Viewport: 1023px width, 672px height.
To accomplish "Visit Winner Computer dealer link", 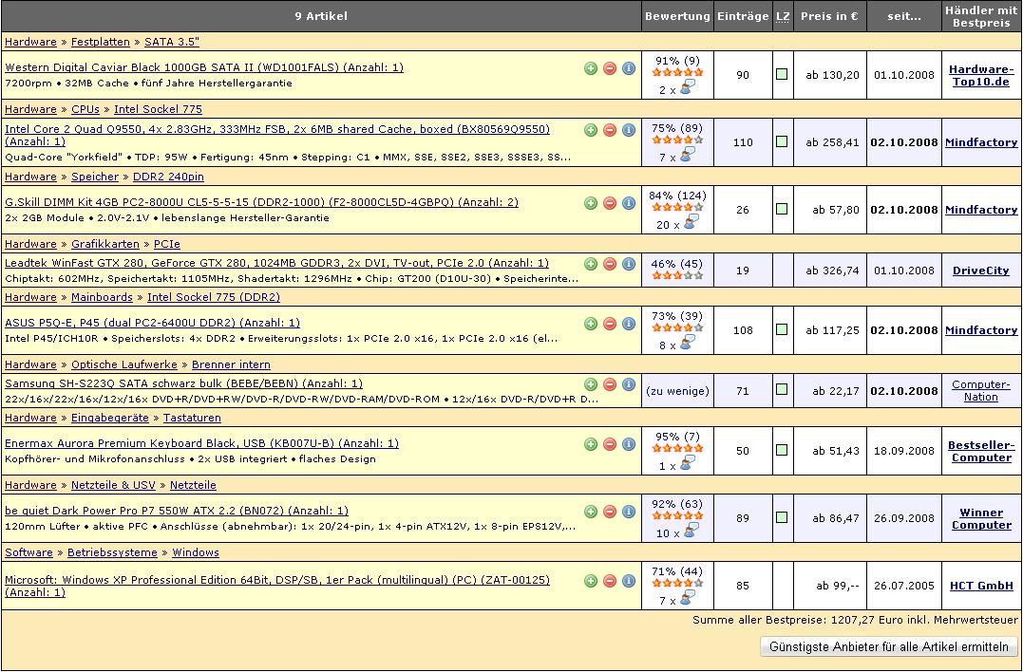I will click(x=981, y=519).
